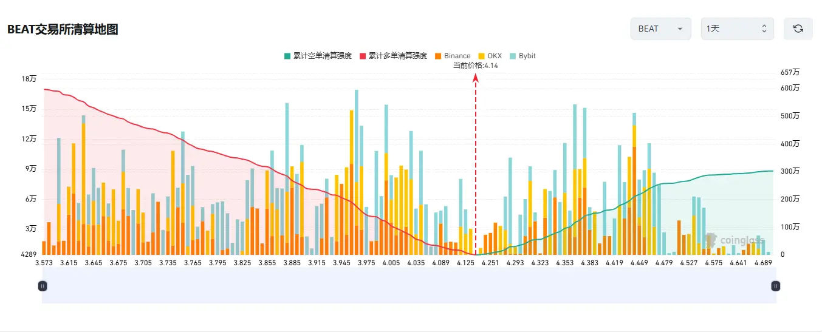Click the 100万 right axis label
Image resolution: width=822 pixels, height=332 pixels.
coord(790,226)
